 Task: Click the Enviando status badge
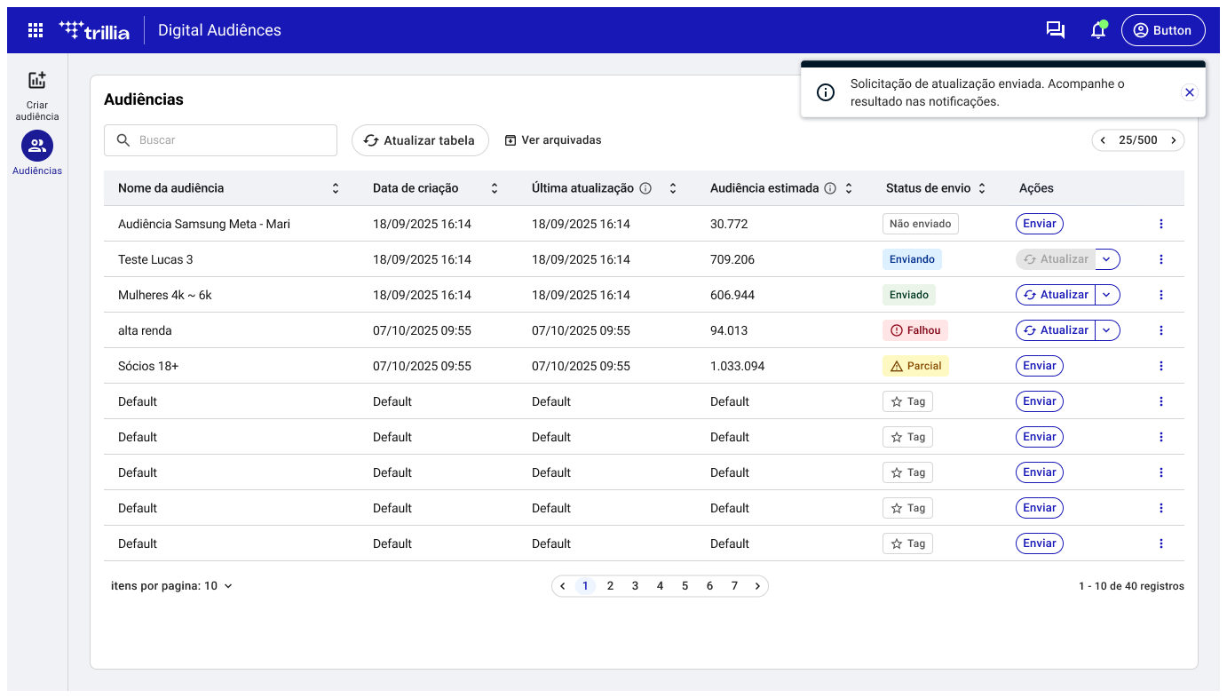point(912,259)
